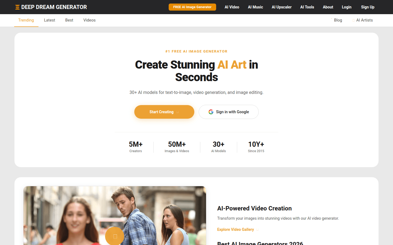Click the arrow icon in Start Creating
Image resolution: width=393 pixels, height=245 pixels.
178,112
